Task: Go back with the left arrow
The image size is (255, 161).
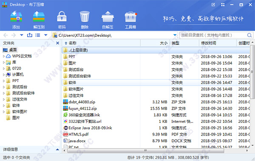Action: tap(6, 35)
